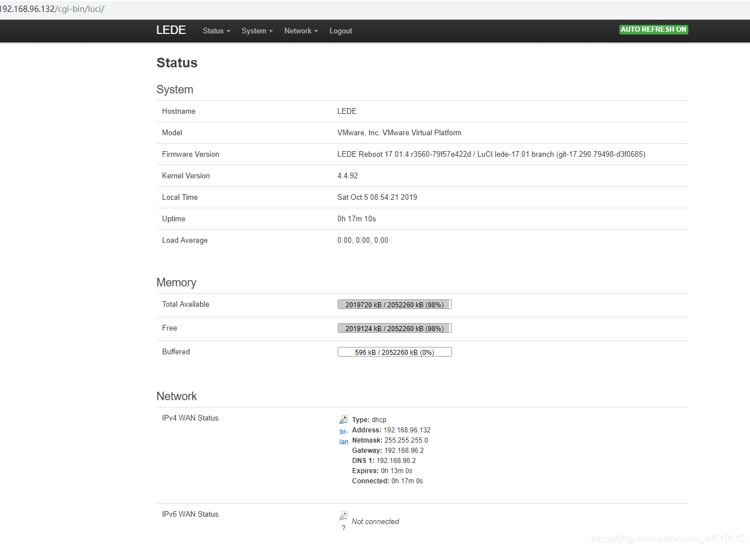
Task: Select the LEDE Reboot firmware version text
Action: coord(491,155)
